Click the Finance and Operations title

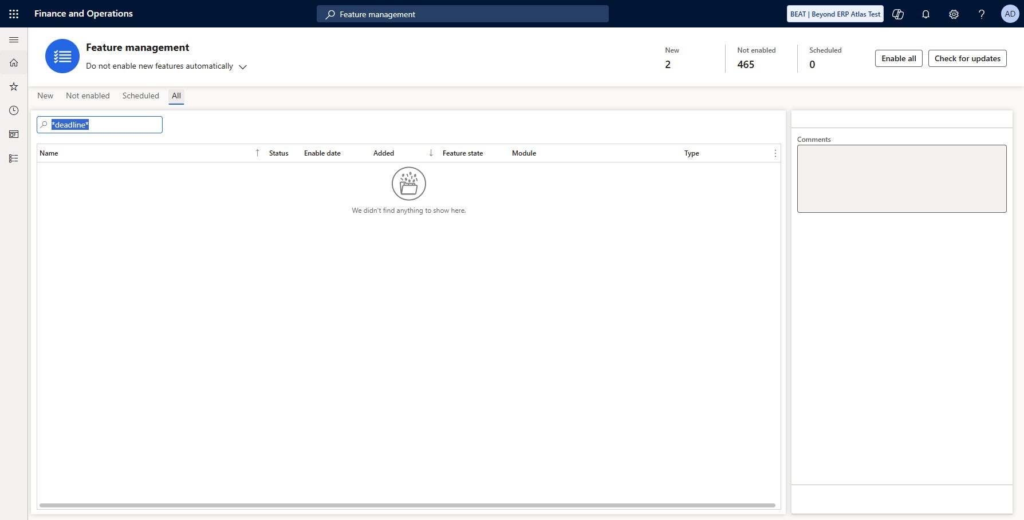click(84, 14)
